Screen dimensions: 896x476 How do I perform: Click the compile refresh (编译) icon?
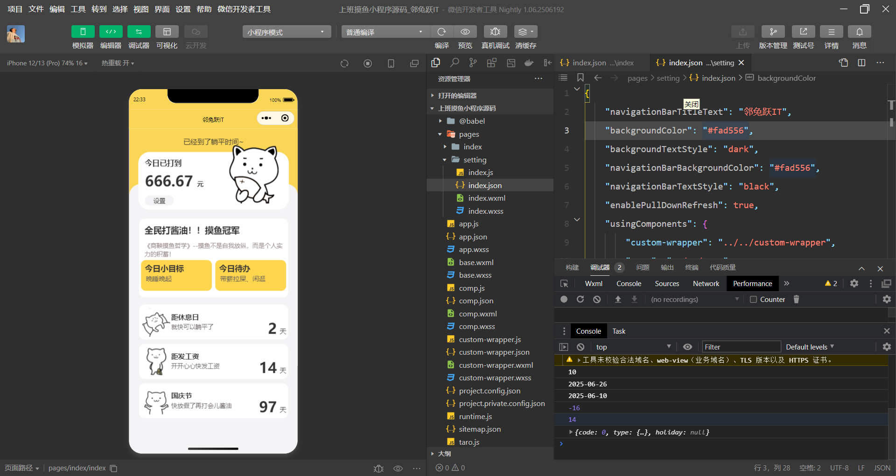tap(441, 32)
